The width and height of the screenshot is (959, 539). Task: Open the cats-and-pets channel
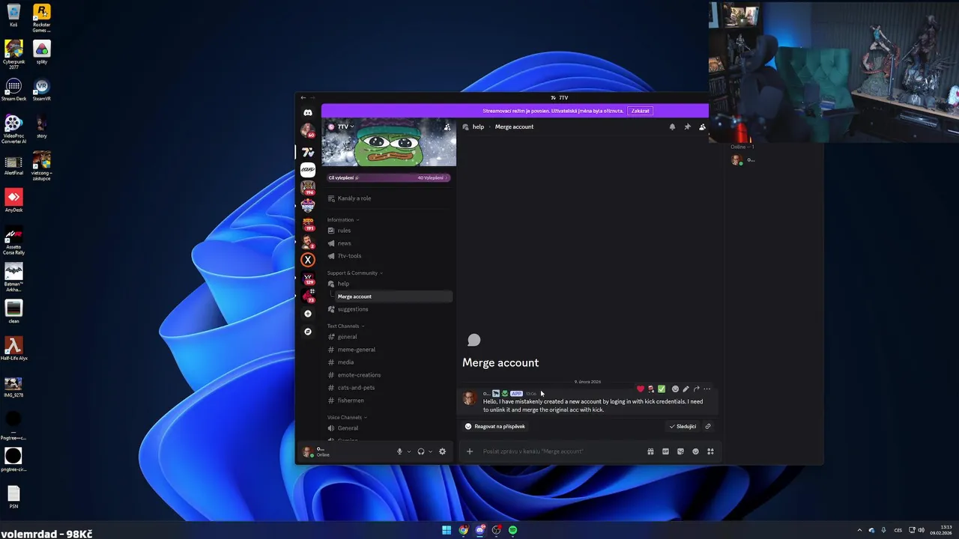389,388
